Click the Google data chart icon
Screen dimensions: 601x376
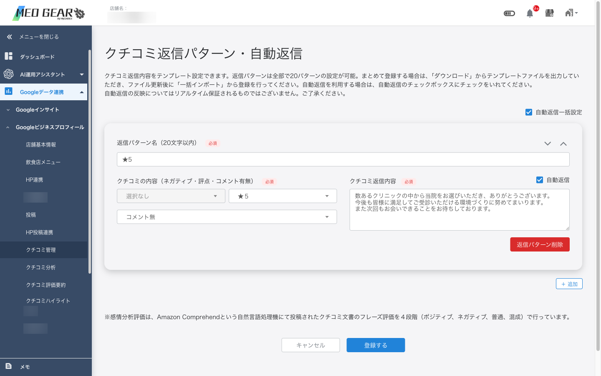(8, 91)
